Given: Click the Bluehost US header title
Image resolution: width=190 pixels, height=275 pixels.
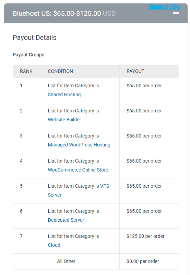Looking at the screenshot, I should [64, 13].
